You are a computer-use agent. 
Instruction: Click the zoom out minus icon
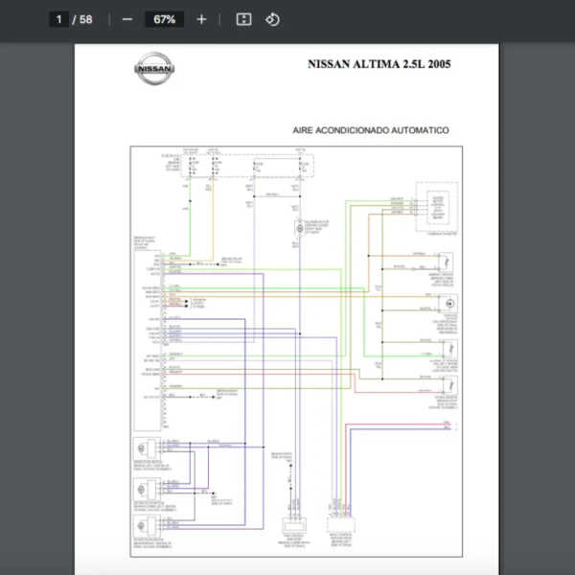127,19
